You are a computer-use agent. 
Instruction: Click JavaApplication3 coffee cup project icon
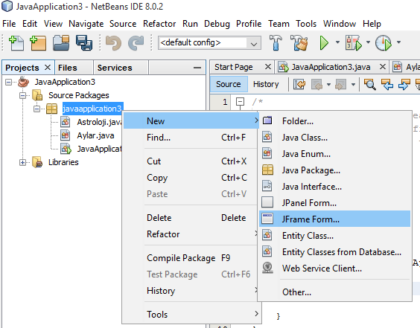(24, 82)
